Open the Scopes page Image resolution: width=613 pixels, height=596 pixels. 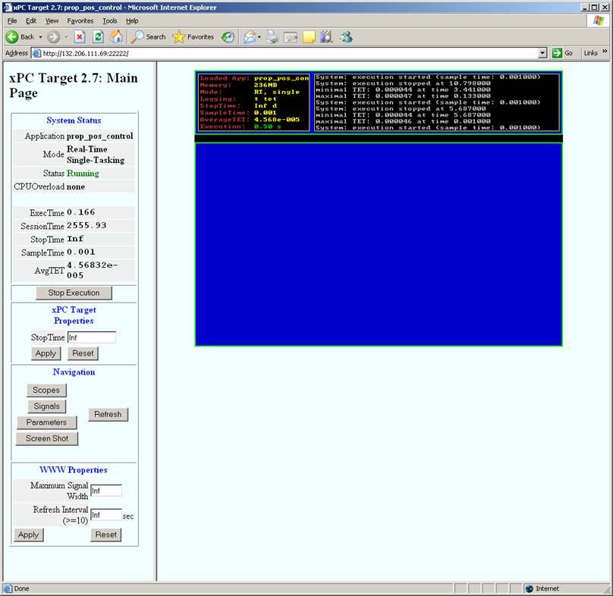pos(46,390)
